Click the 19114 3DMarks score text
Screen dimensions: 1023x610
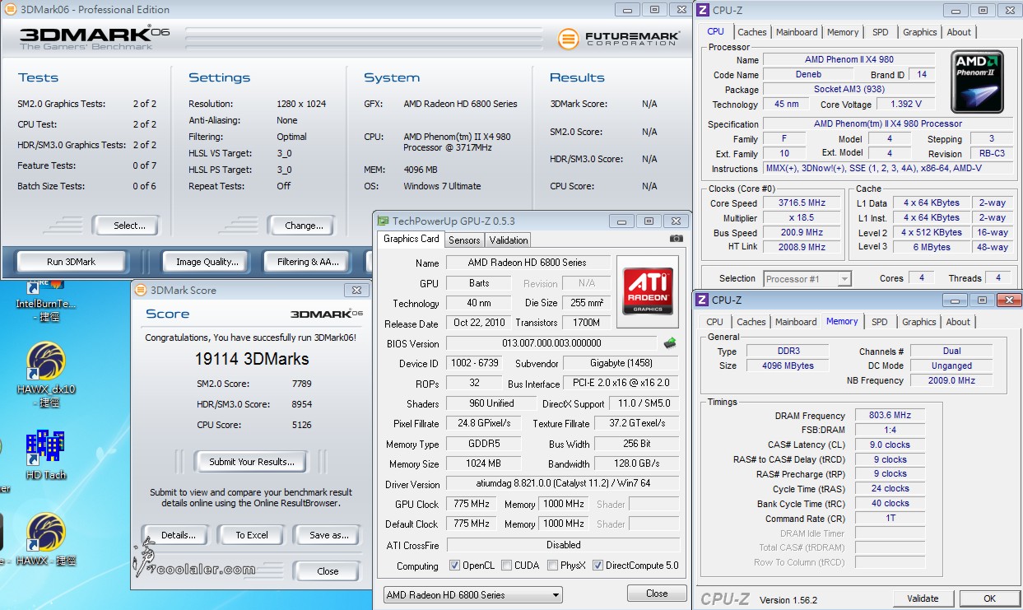pos(252,359)
